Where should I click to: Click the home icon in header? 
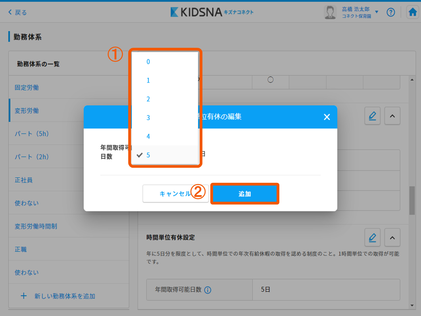pyautogui.click(x=413, y=12)
